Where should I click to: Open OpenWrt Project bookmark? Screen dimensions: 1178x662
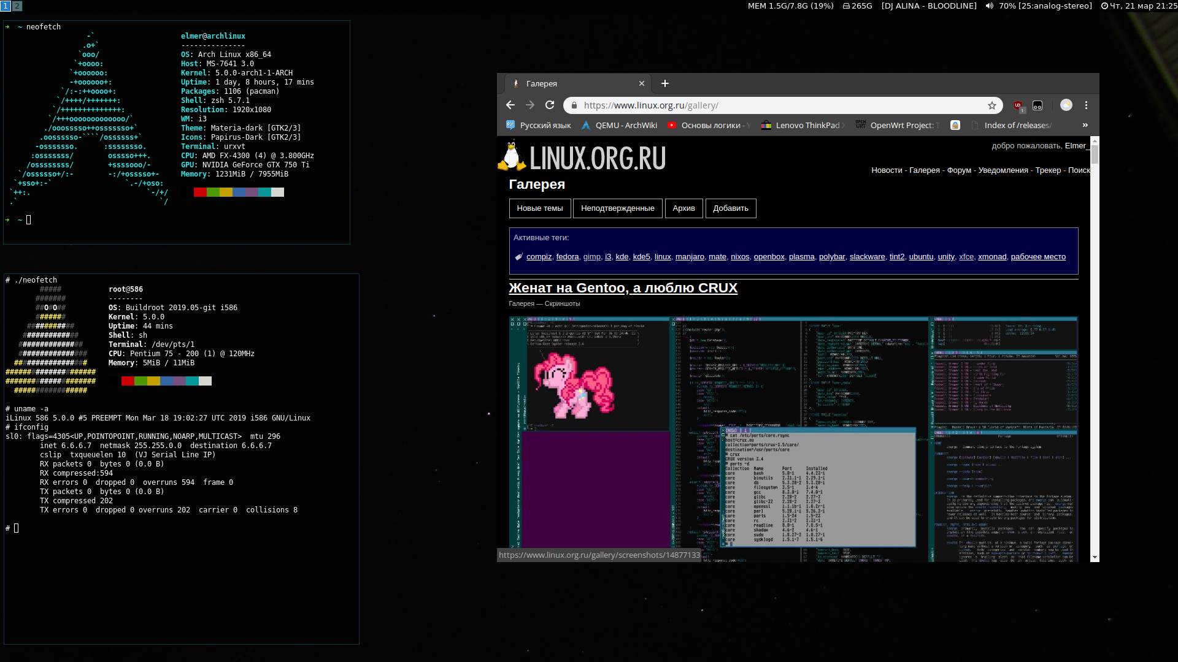(898, 125)
